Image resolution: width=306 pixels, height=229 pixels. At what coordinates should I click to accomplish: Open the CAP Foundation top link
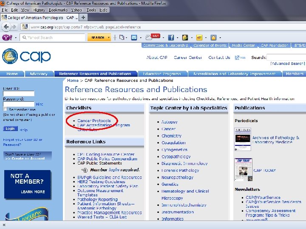point(275,45)
